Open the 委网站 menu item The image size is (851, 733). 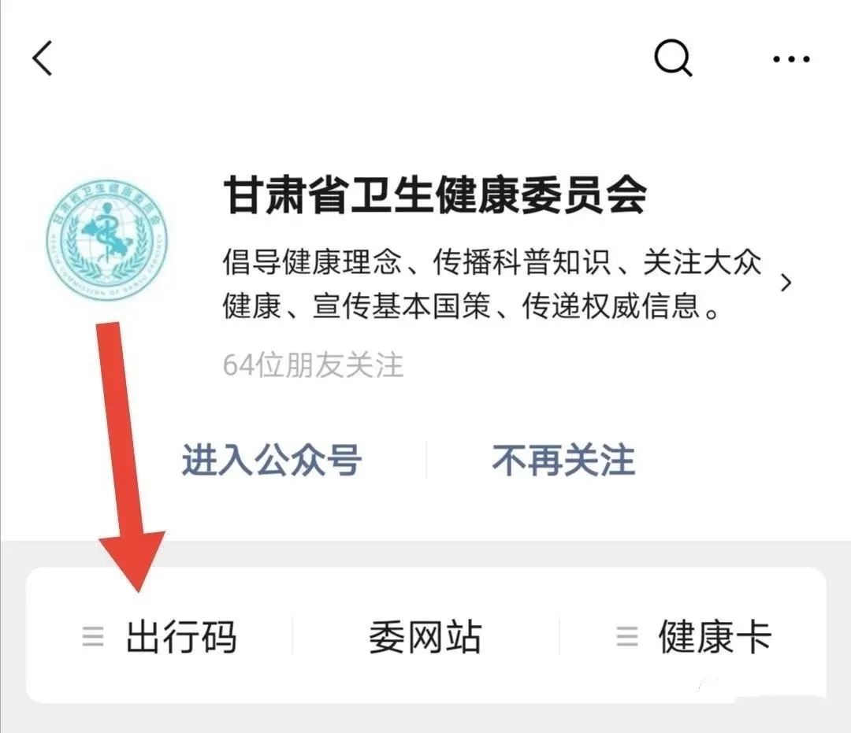pos(425,636)
